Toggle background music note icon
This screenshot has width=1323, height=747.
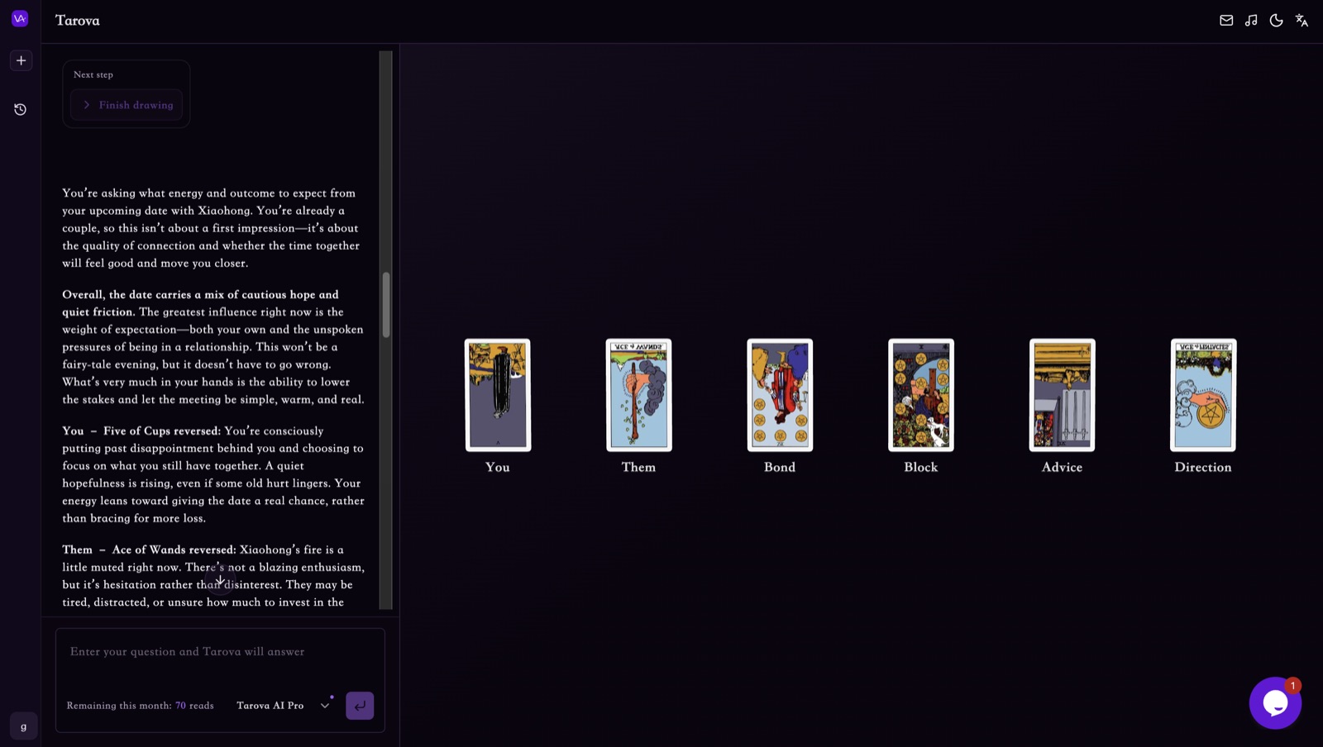1251,21
